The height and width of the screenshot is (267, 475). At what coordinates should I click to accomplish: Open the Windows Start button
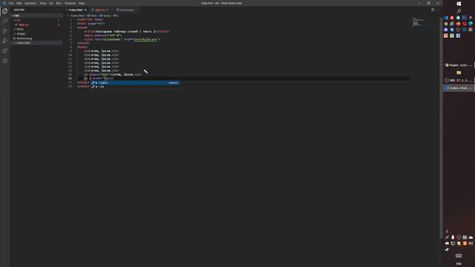459,4
